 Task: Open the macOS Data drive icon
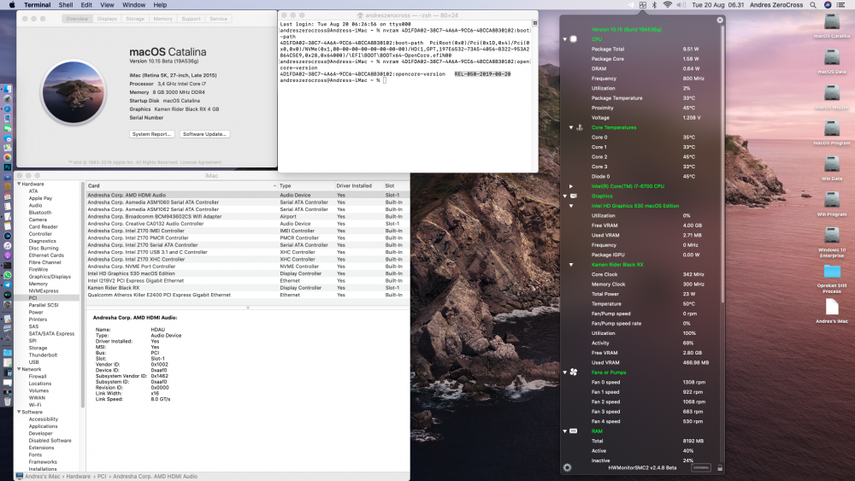[x=832, y=58]
